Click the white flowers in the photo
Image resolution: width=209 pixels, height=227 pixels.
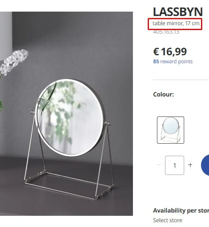click(x=14, y=62)
